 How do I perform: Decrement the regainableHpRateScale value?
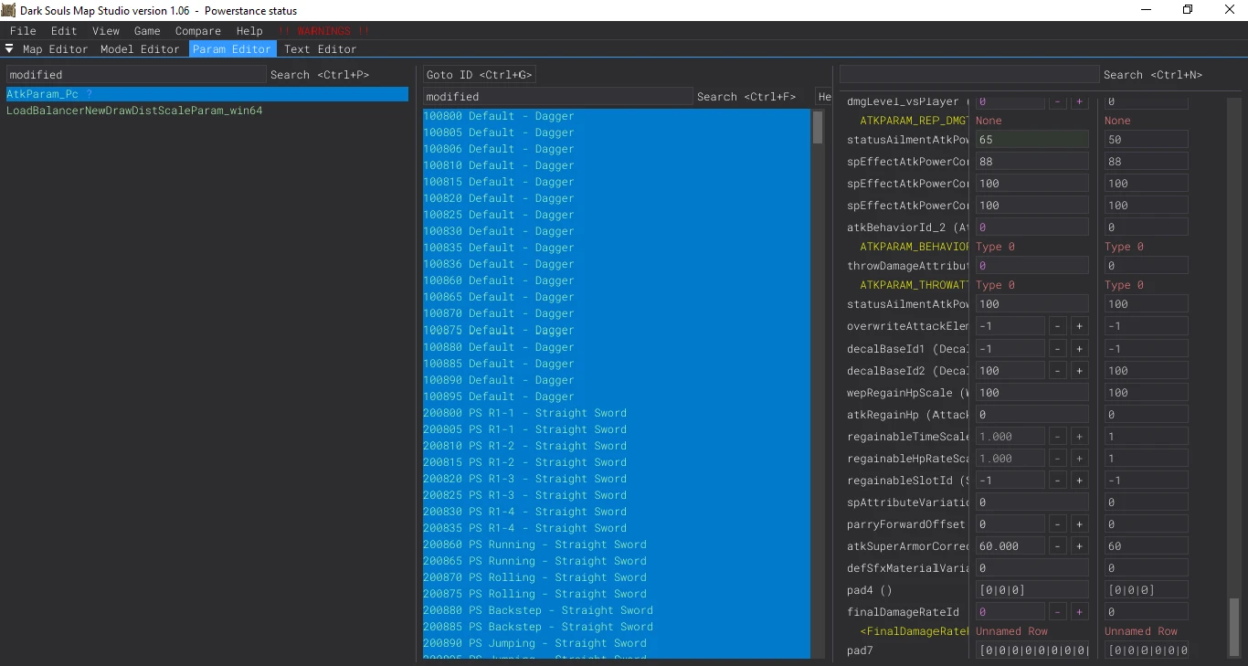coord(1057,459)
